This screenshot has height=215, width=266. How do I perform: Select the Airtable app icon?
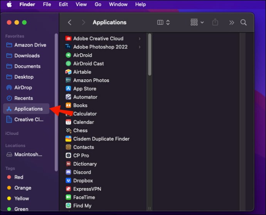pyautogui.click(x=68, y=72)
